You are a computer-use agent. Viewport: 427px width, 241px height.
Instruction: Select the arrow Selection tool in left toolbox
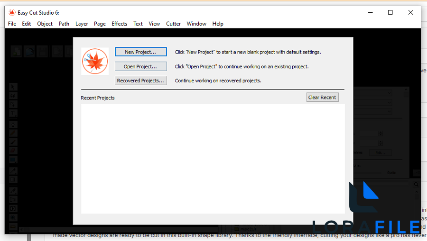tap(13, 87)
